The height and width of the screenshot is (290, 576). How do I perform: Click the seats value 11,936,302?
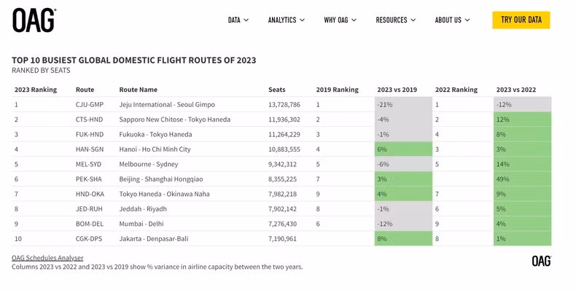click(x=284, y=119)
